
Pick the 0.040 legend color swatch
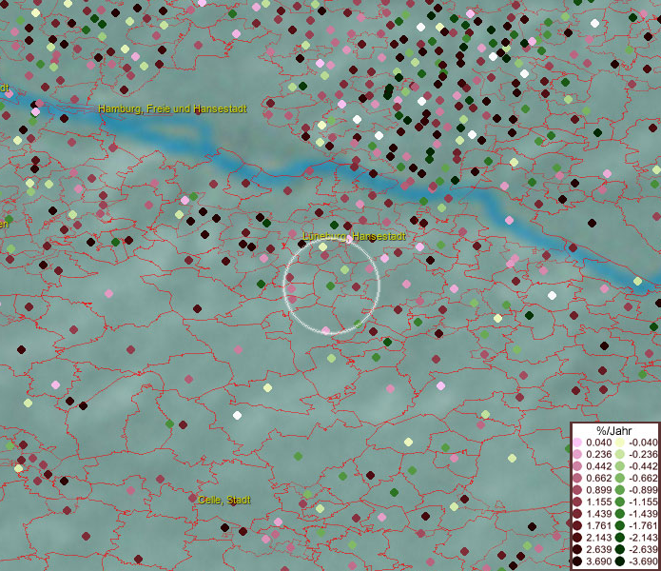tap(577, 443)
